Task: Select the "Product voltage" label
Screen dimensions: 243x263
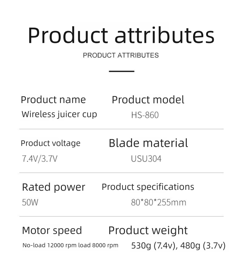Action: (50, 143)
